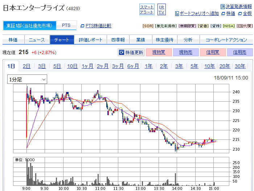Screen dimensions: 254x191
Task: Switch to the PTS market toggle
Action: [x=66, y=26]
